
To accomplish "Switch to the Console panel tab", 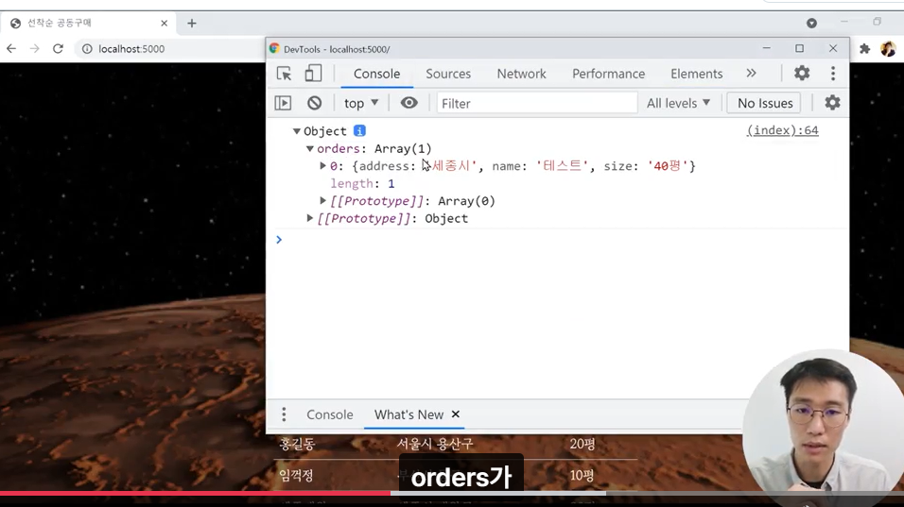I will [376, 74].
